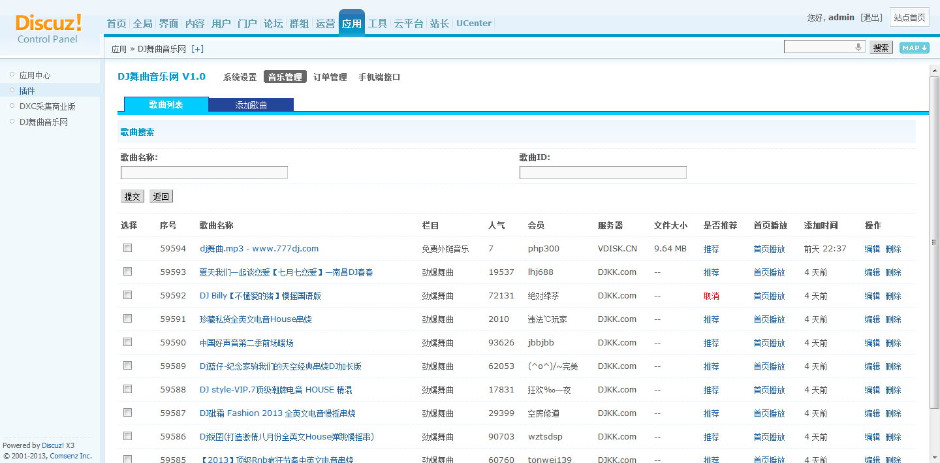Viewport: 940px width, 463px height.
Task: Edit song 59594 using its 编辑 link
Action: point(871,248)
